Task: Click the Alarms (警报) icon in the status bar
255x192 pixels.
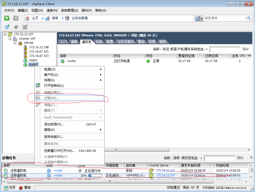Action: tap(21, 188)
